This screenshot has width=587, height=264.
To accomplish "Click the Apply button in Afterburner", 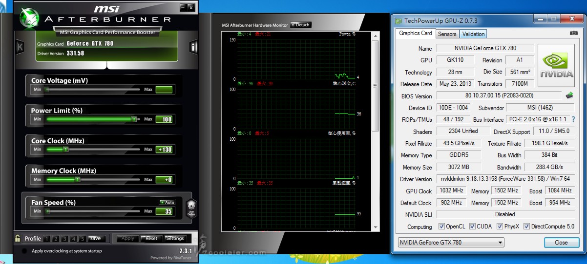I will click(x=128, y=239).
